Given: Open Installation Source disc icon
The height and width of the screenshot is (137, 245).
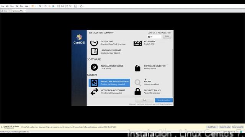Looking at the screenshot, I should tap(94, 67).
